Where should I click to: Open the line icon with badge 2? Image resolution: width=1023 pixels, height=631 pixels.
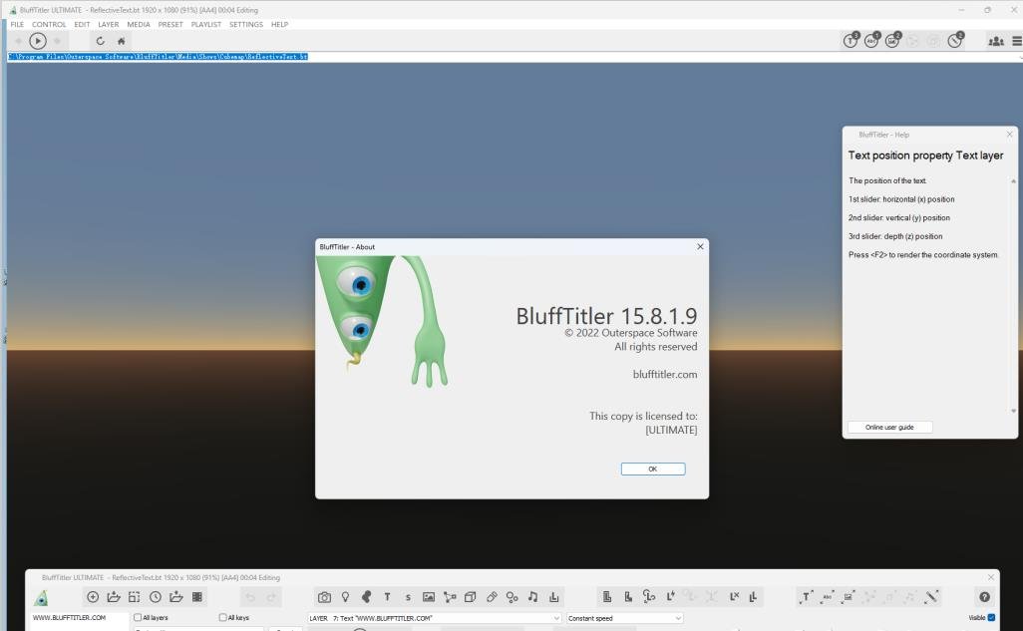(955, 41)
